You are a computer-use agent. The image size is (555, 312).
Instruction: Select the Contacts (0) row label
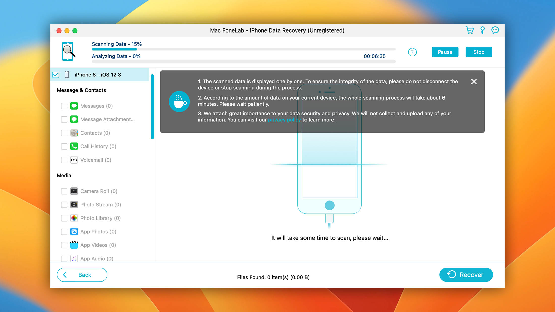click(x=95, y=133)
